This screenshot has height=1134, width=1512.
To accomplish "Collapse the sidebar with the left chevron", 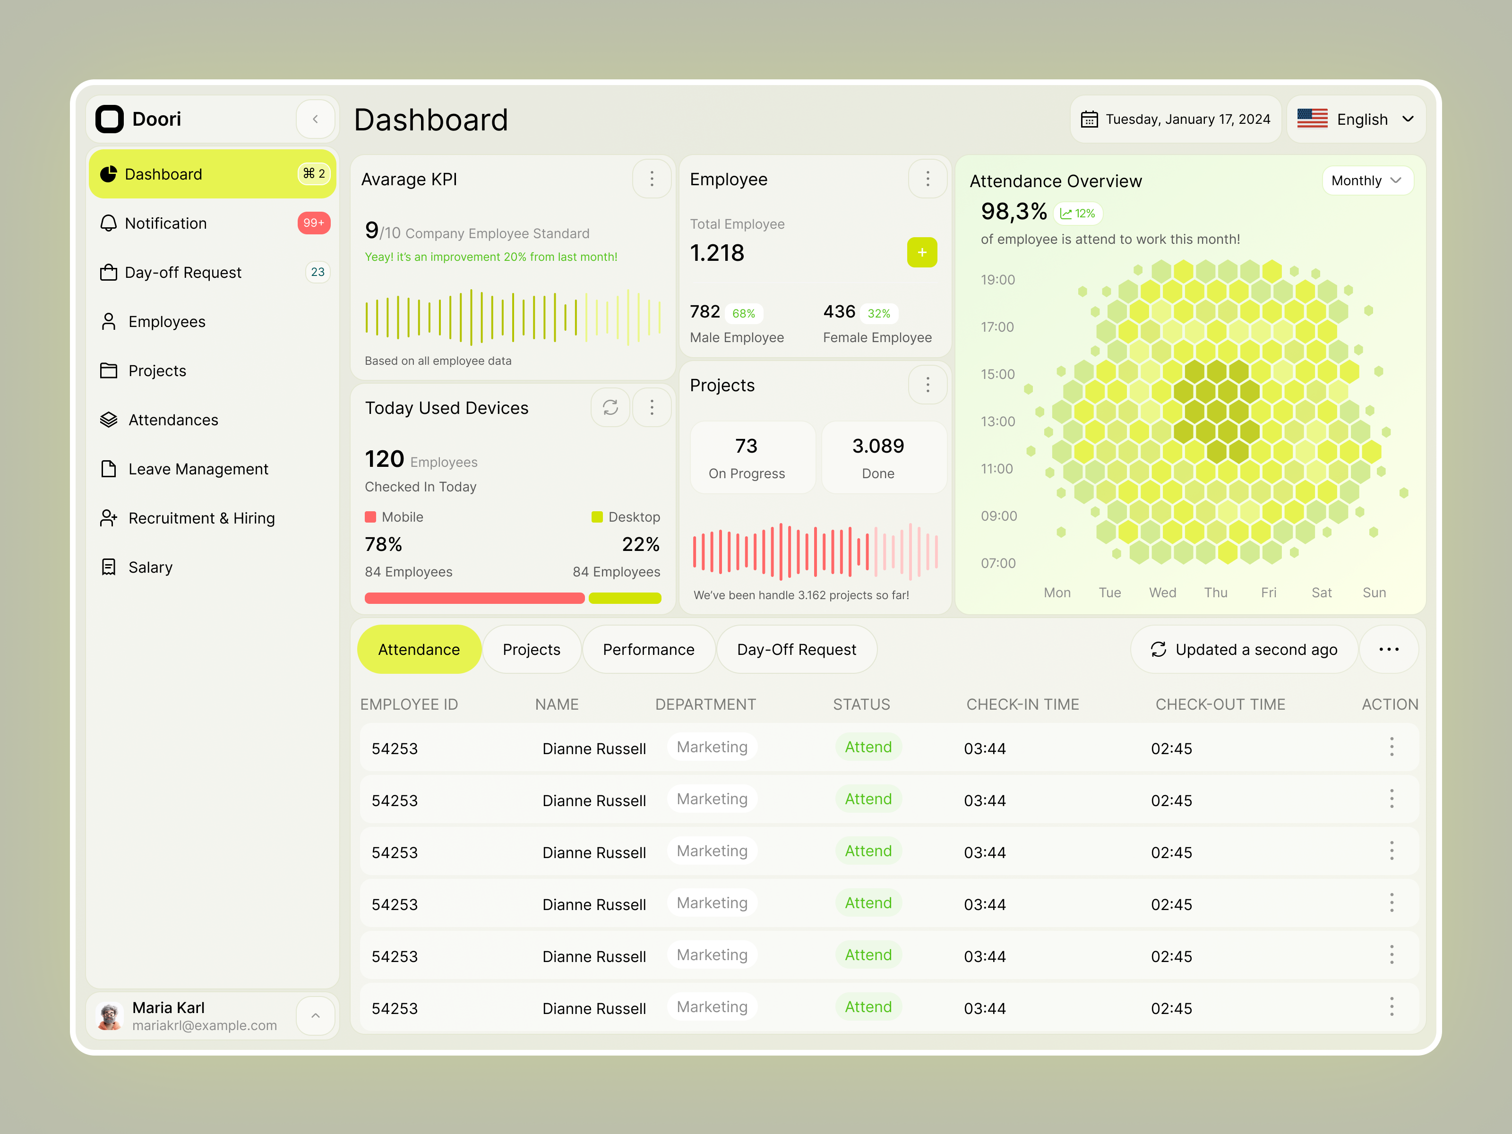I will coord(315,119).
